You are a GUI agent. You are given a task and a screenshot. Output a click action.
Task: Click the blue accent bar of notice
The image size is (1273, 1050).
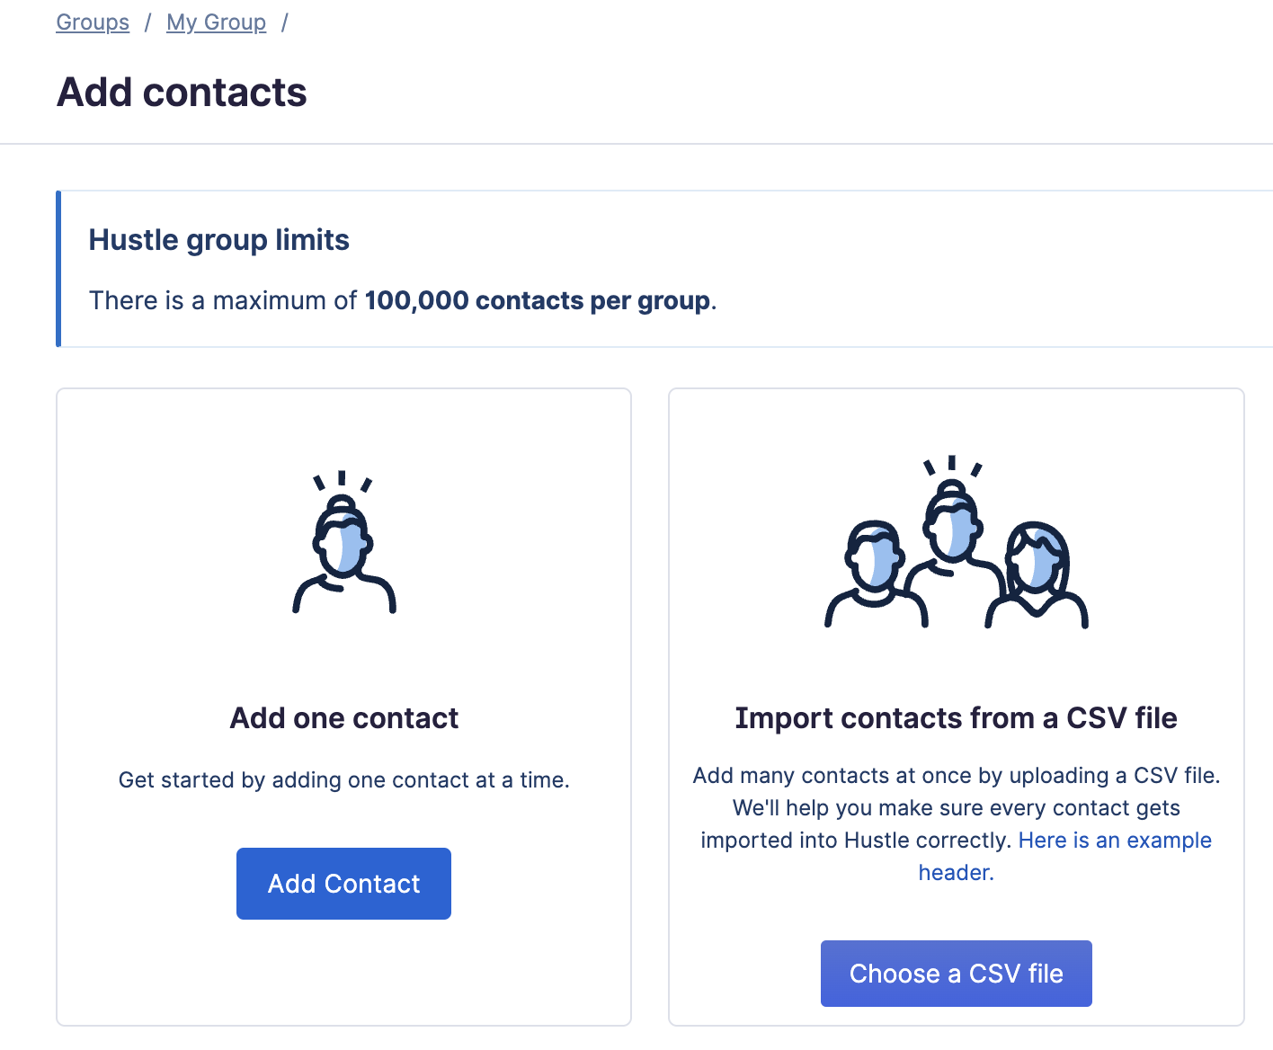point(58,269)
